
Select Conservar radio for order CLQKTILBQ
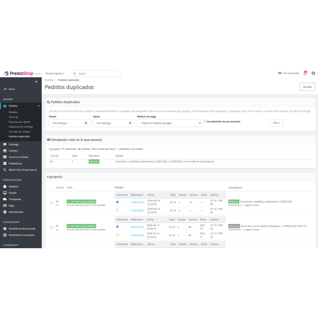(117, 210)
